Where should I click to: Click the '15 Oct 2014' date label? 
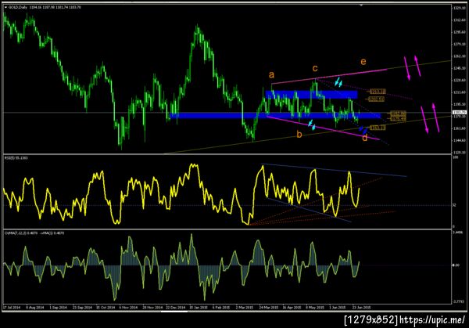tap(106, 308)
